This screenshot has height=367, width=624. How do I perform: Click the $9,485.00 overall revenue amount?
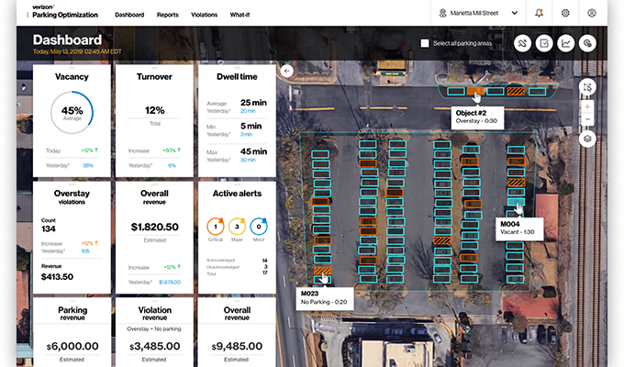tap(237, 346)
